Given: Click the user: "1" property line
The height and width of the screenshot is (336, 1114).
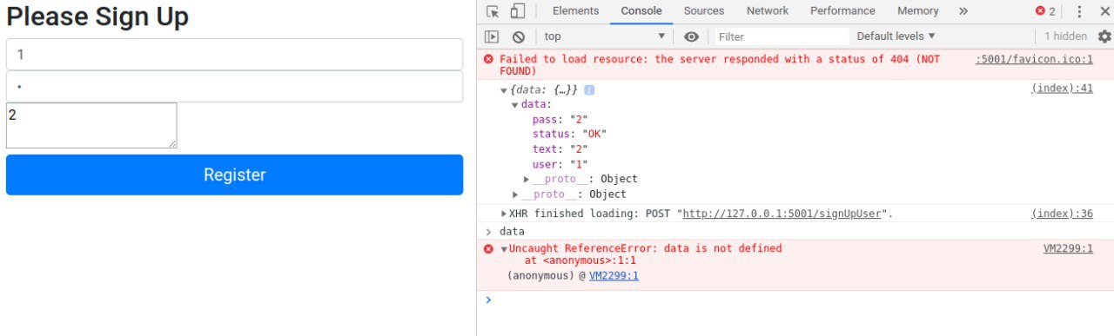Looking at the screenshot, I should [x=560, y=164].
